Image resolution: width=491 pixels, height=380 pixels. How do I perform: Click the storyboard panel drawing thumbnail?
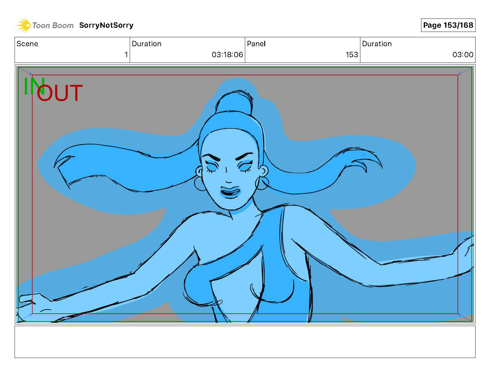pyautogui.click(x=245, y=194)
